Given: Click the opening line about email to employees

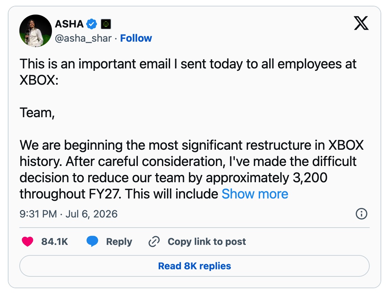Looking at the screenshot, I should tap(188, 72).
